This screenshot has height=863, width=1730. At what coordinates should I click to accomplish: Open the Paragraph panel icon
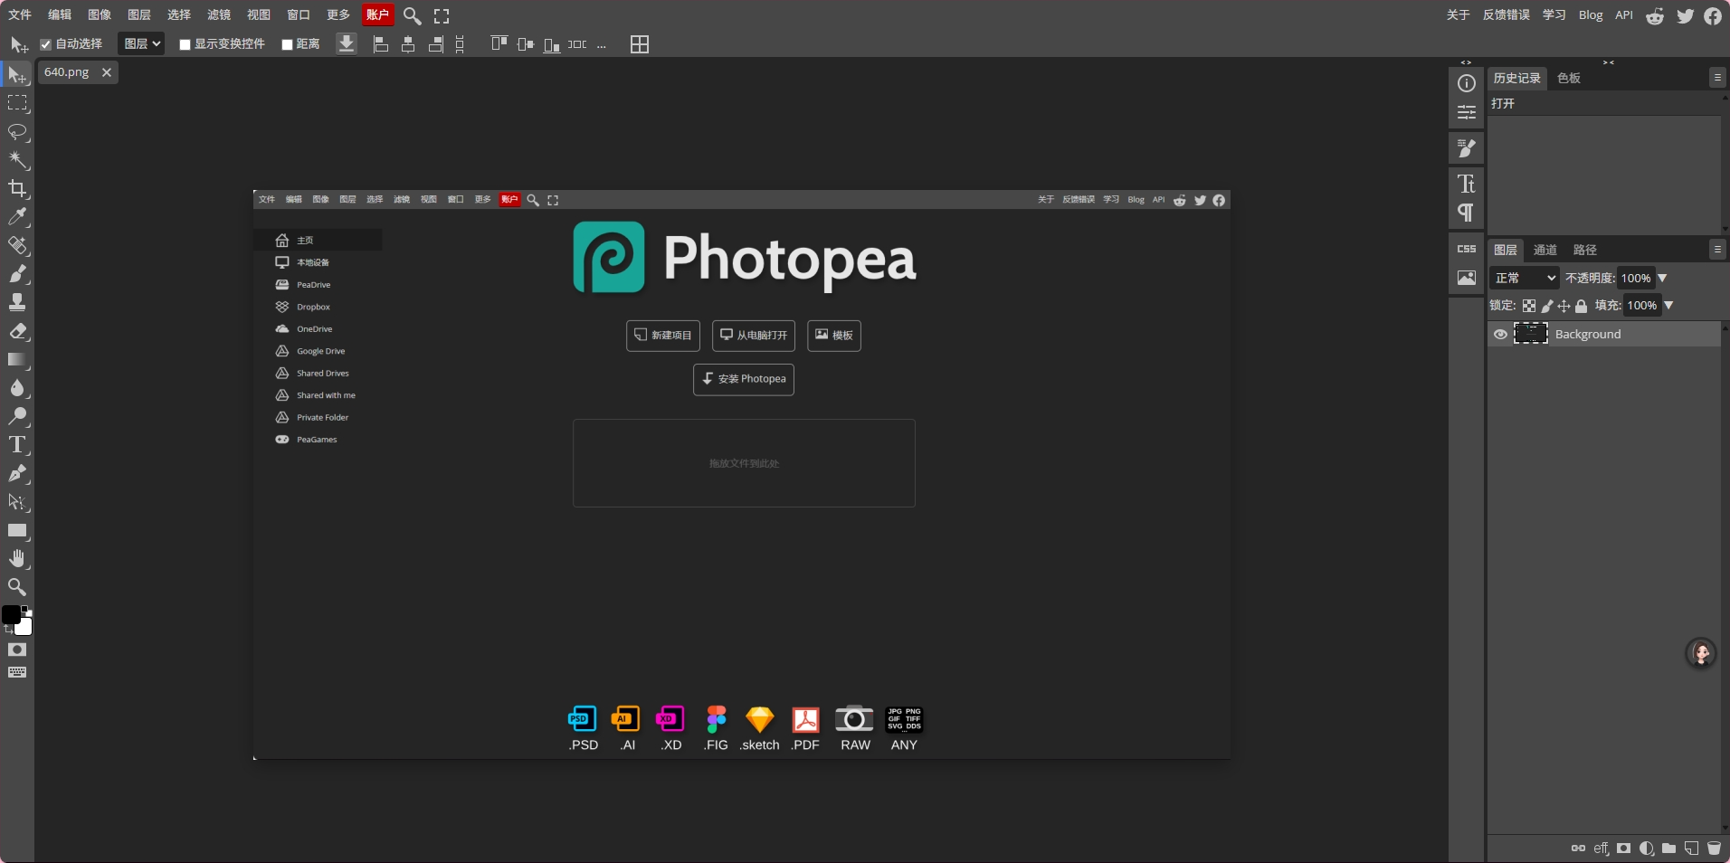[1467, 213]
